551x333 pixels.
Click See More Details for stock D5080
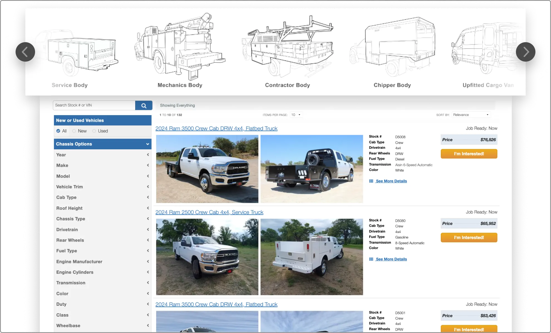click(391, 259)
